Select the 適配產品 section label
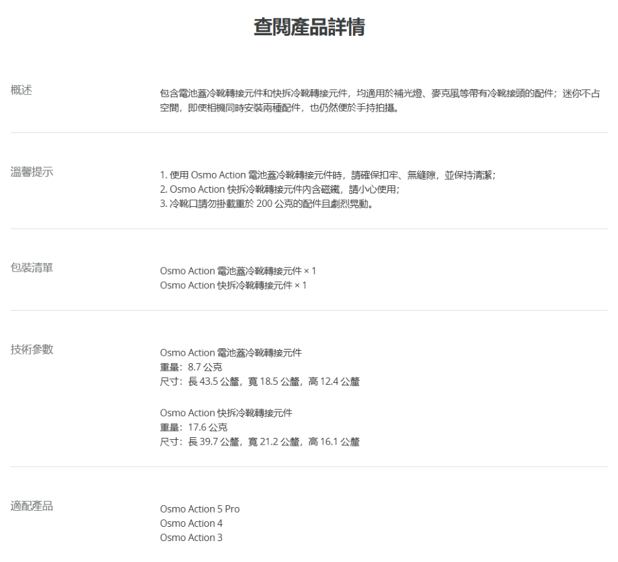Screen dimensions: 618x562 tap(32, 506)
